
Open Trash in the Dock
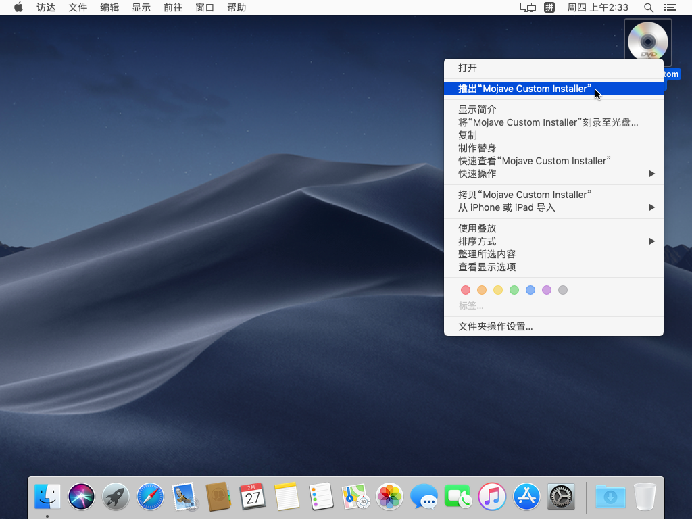pos(645,496)
